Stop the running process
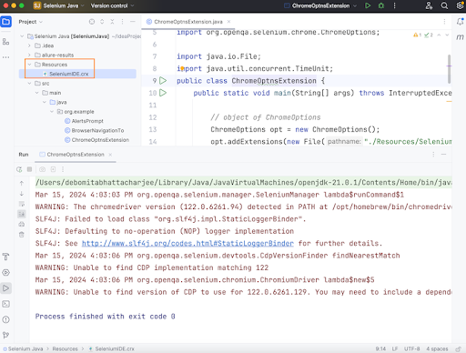The height and width of the screenshot is (353, 466). pos(29,169)
